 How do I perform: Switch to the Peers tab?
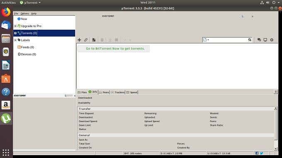pos(104,92)
